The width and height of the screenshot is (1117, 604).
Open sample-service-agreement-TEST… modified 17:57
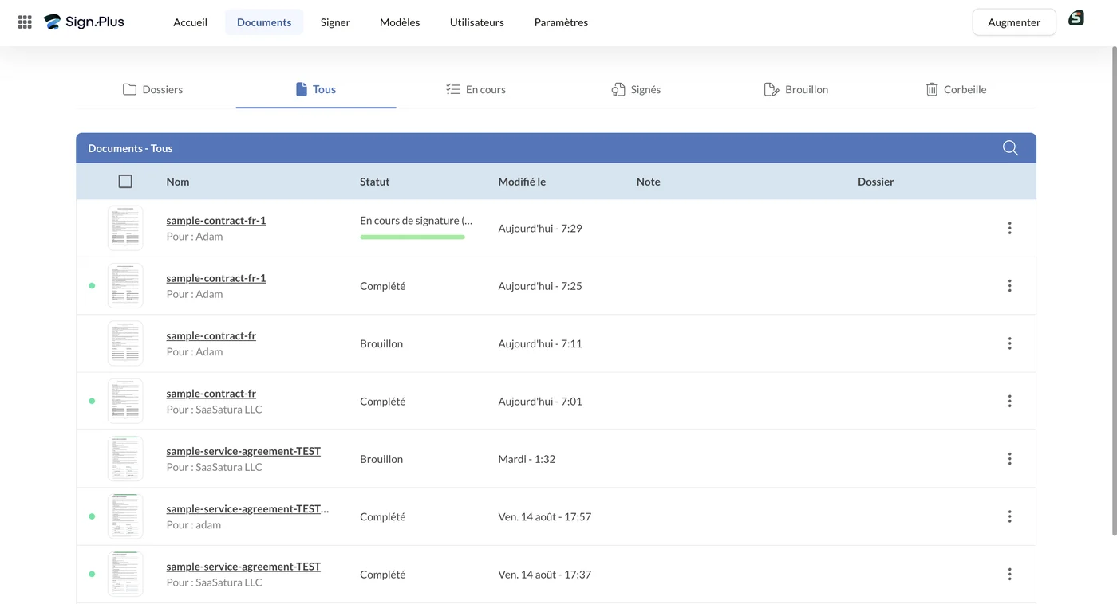247,508
